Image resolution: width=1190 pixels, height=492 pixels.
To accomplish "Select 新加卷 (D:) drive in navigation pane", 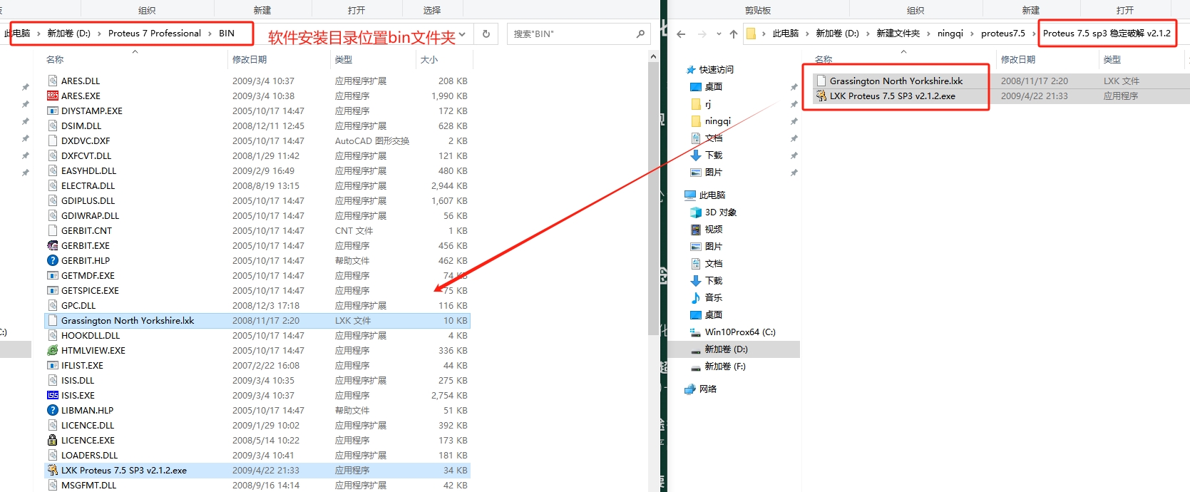I will click(x=726, y=349).
